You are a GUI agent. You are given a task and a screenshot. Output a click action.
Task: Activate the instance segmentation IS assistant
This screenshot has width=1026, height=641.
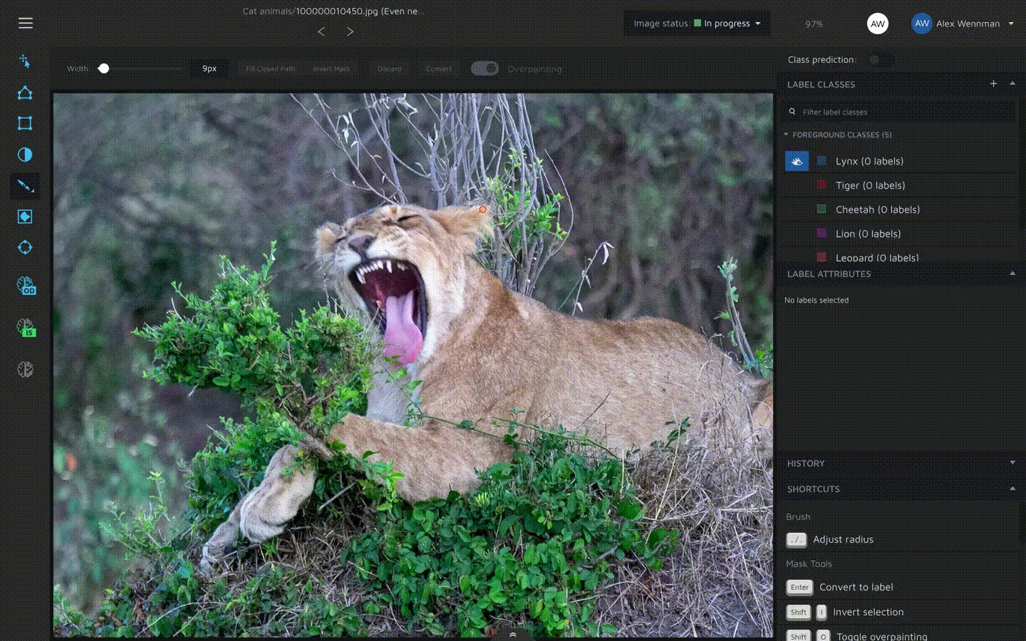26,328
